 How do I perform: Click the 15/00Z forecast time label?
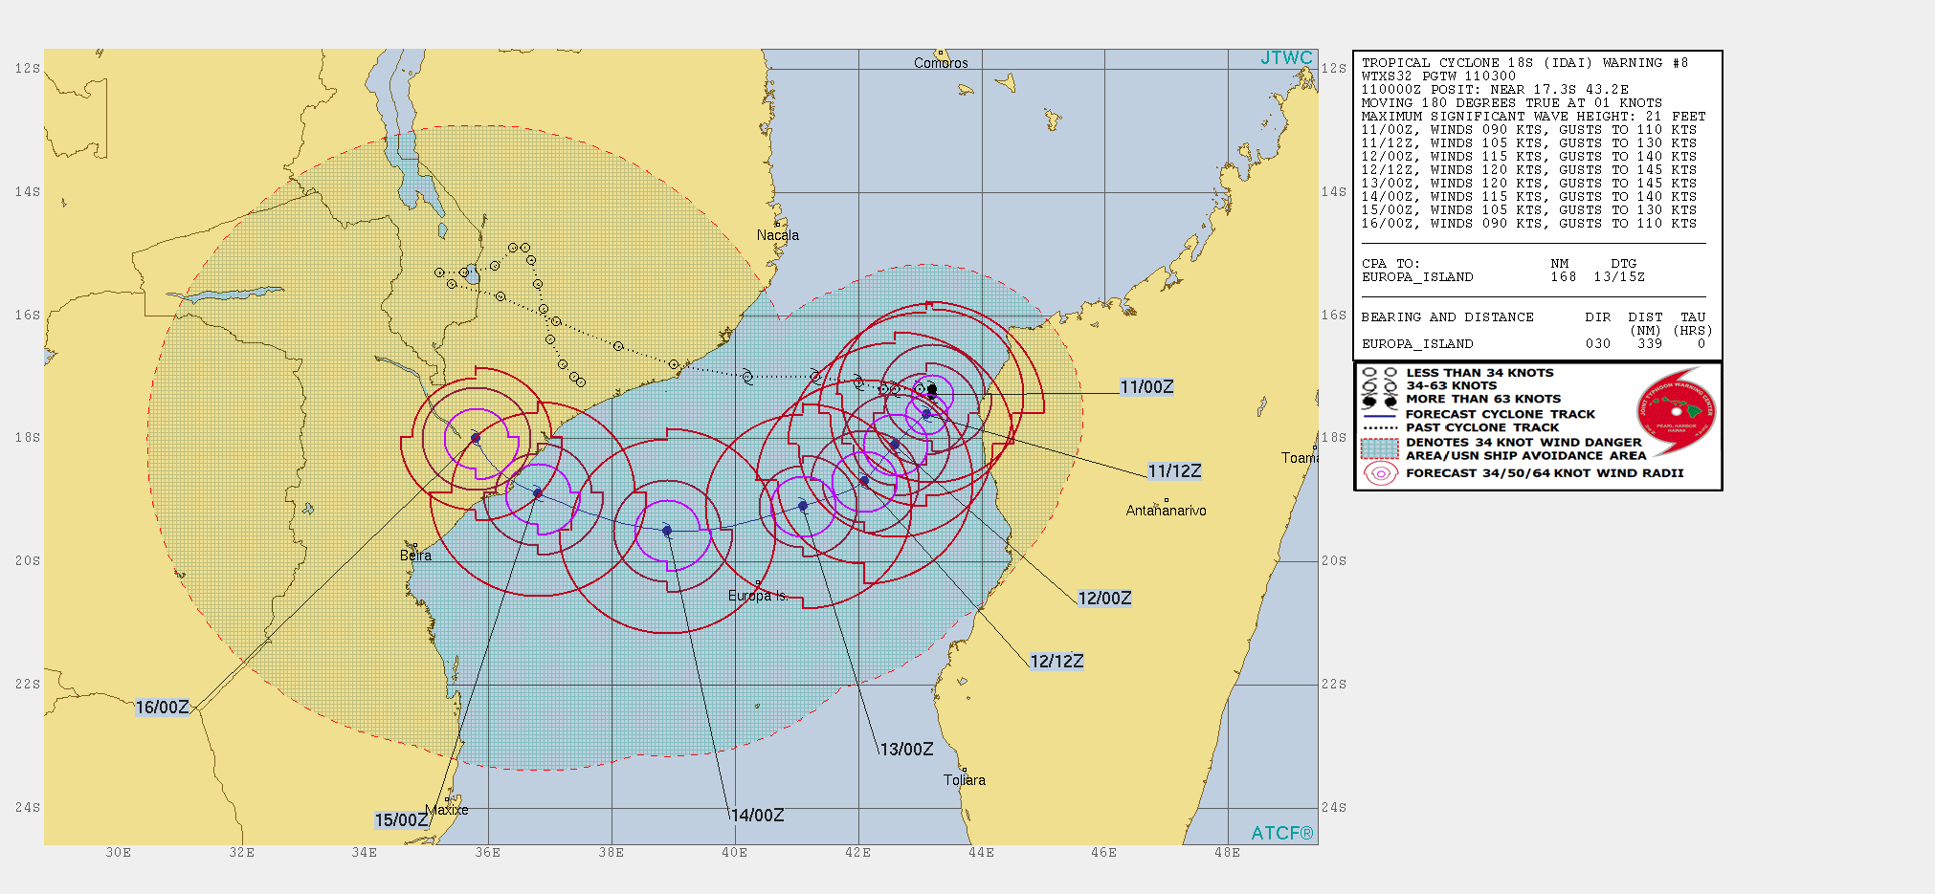(401, 820)
